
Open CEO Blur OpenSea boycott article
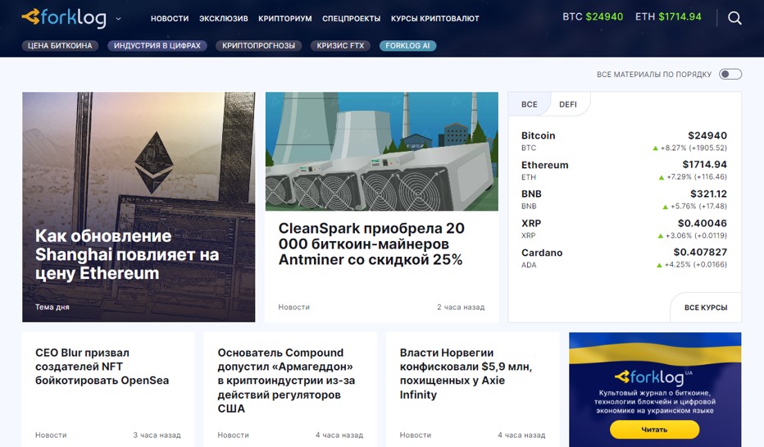(102, 367)
